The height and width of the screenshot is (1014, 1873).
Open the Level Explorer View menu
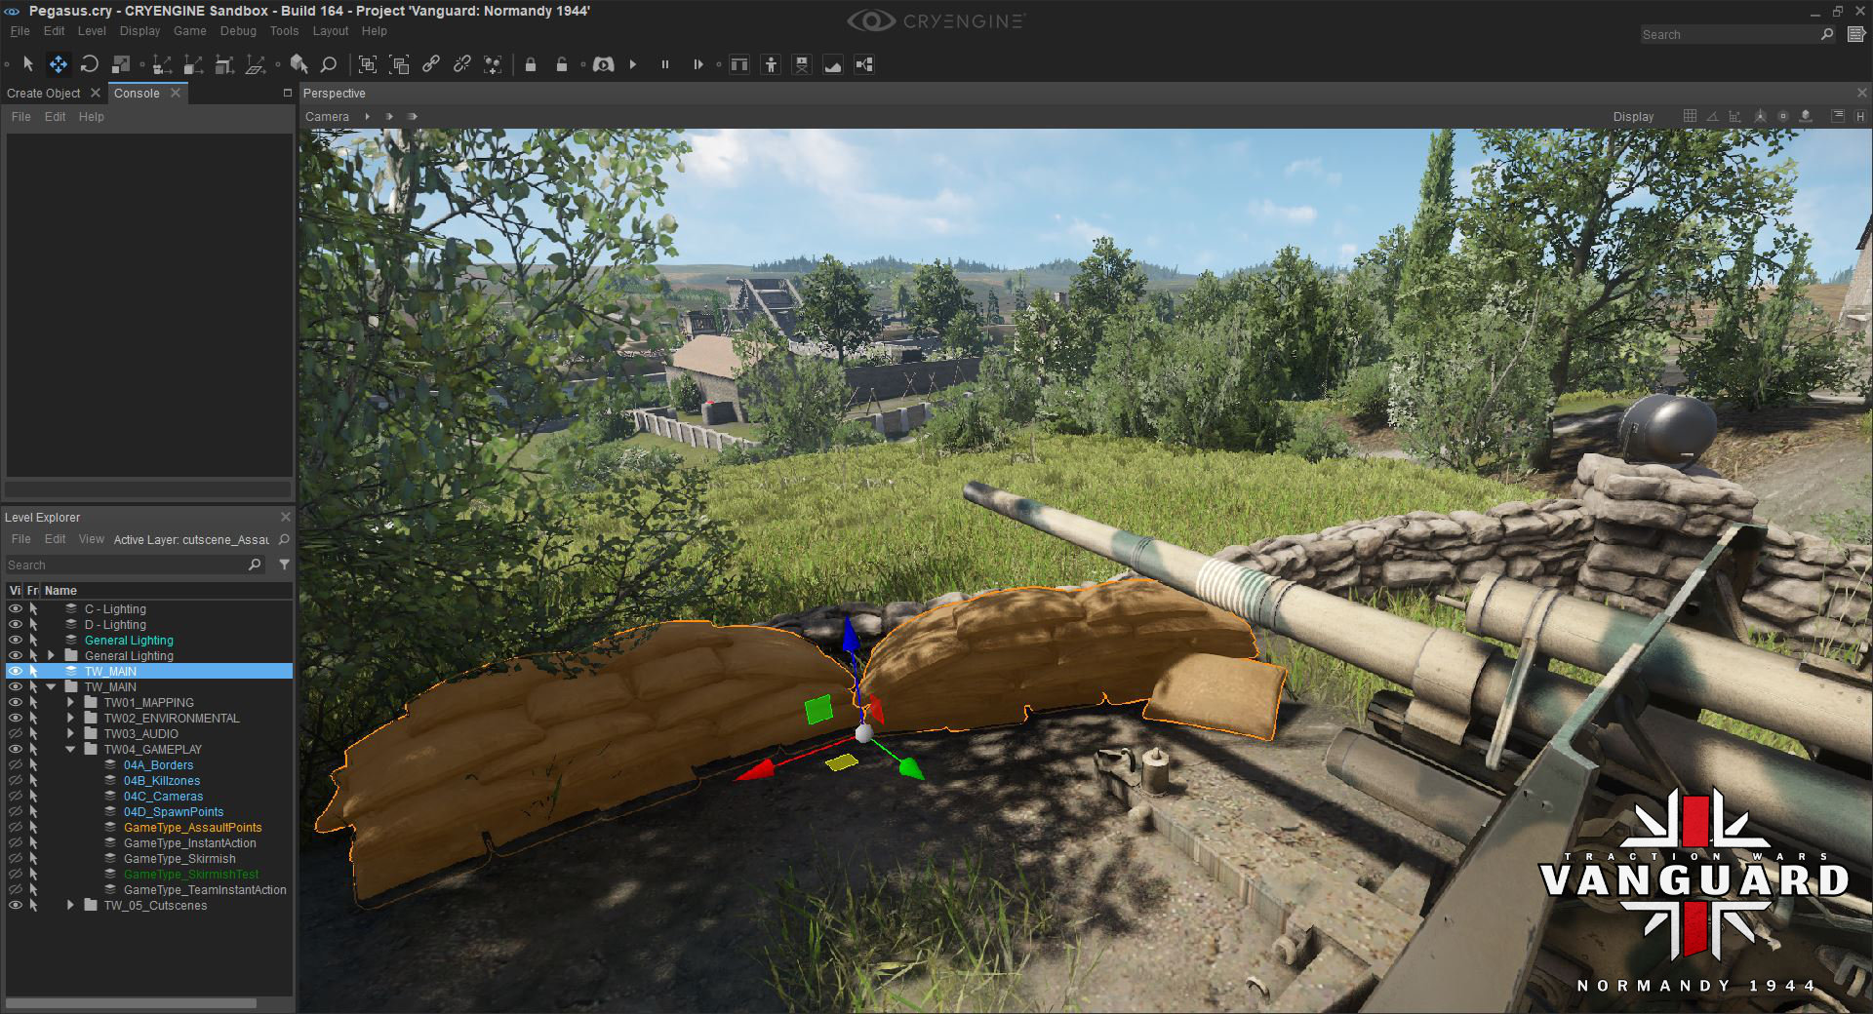pos(91,539)
